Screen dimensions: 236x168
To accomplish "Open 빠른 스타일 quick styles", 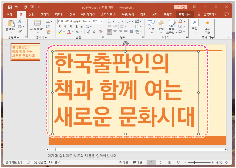I will pos(172,27).
